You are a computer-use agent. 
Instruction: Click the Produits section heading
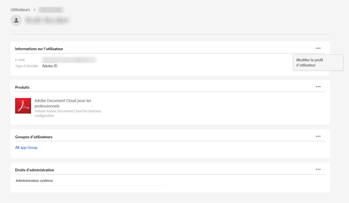point(22,87)
